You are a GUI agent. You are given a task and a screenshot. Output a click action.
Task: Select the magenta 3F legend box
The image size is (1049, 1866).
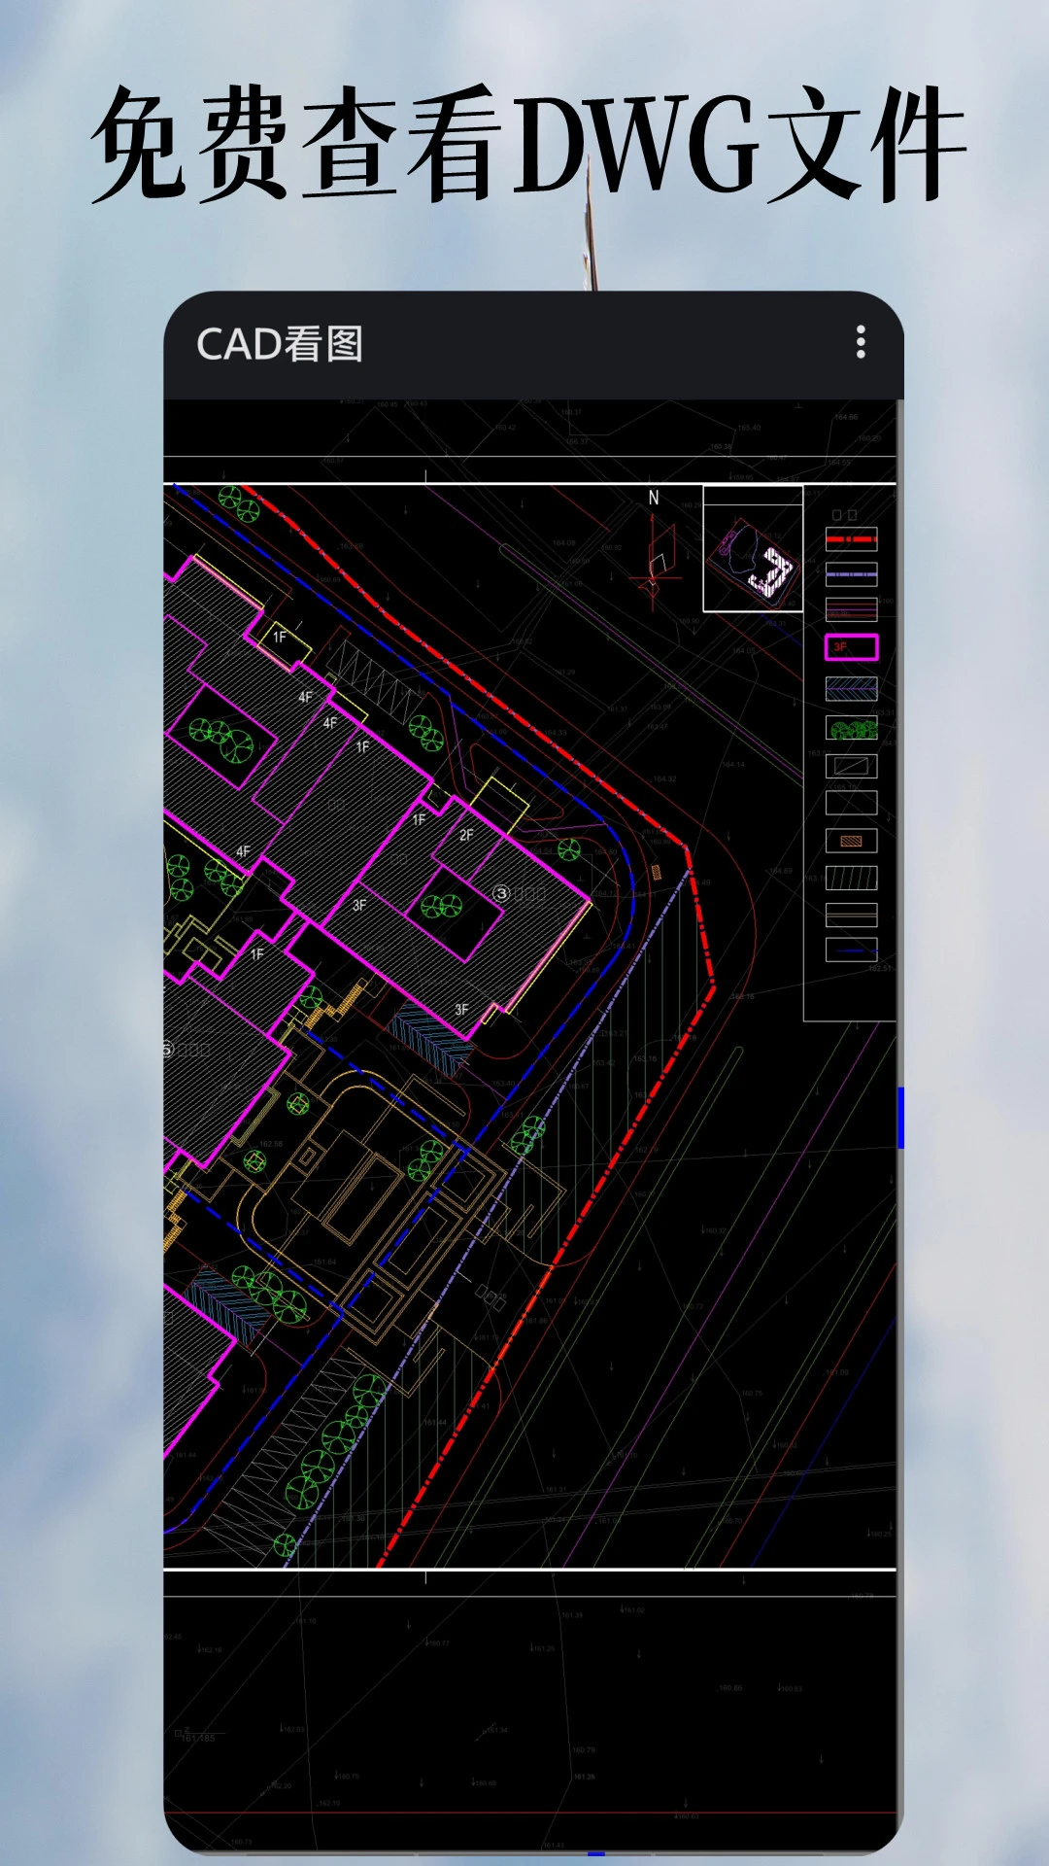coord(851,647)
